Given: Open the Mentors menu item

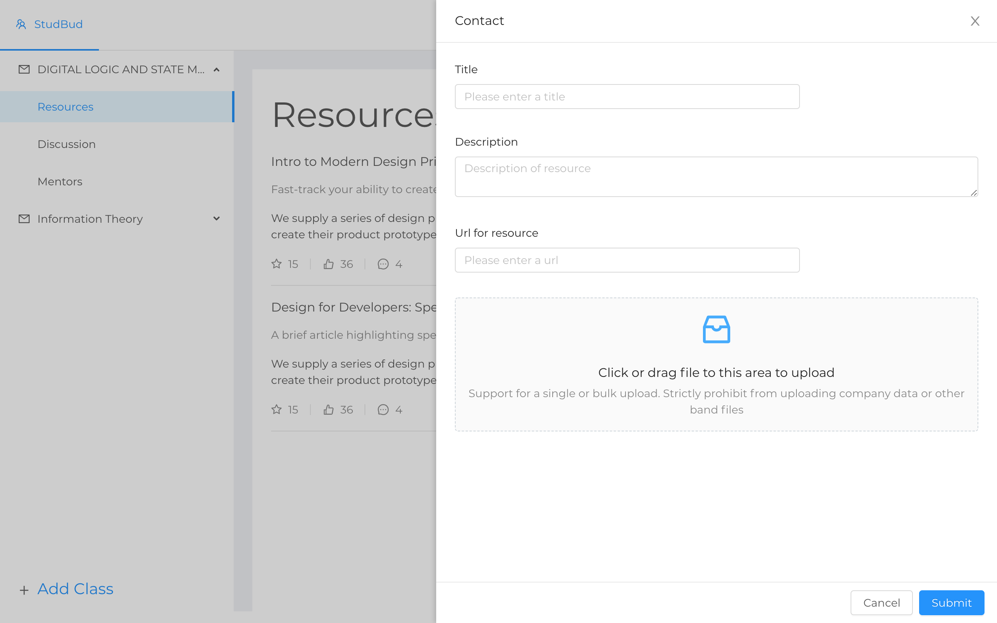Looking at the screenshot, I should [x=60, y=182].
